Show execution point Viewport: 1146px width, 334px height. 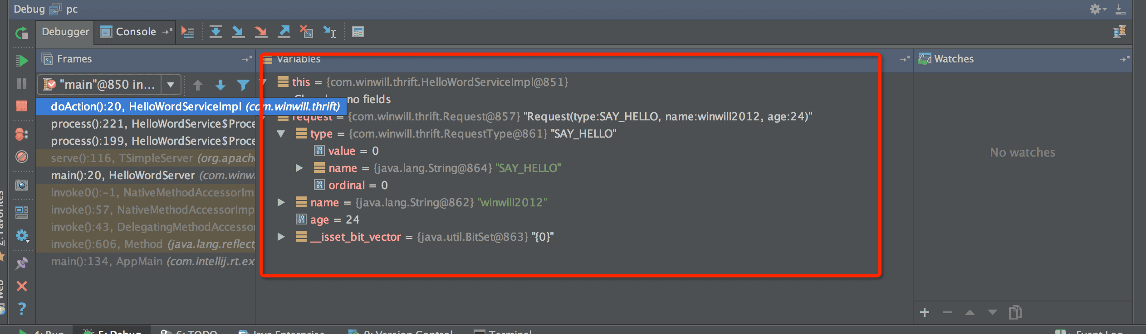[x=188, y=32]
